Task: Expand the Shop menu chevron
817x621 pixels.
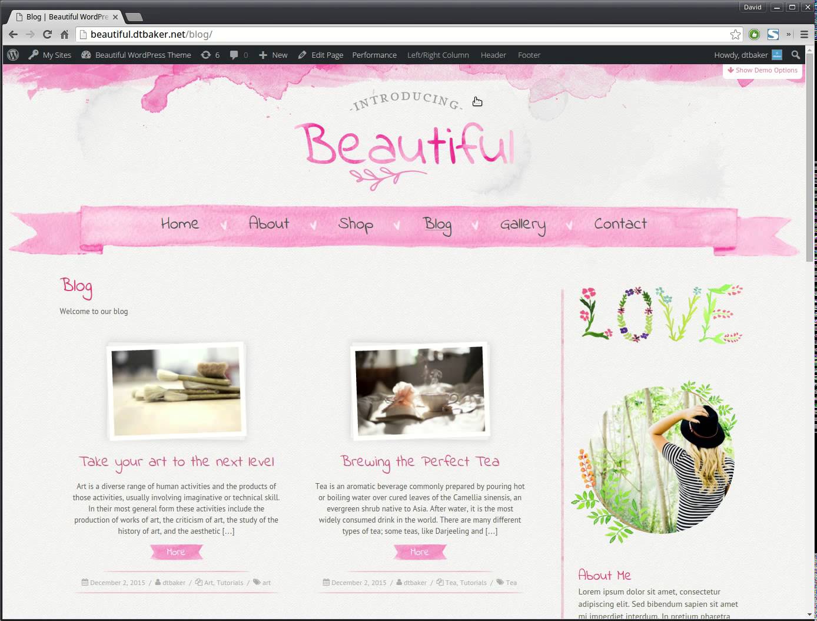Action: point(398,226)
